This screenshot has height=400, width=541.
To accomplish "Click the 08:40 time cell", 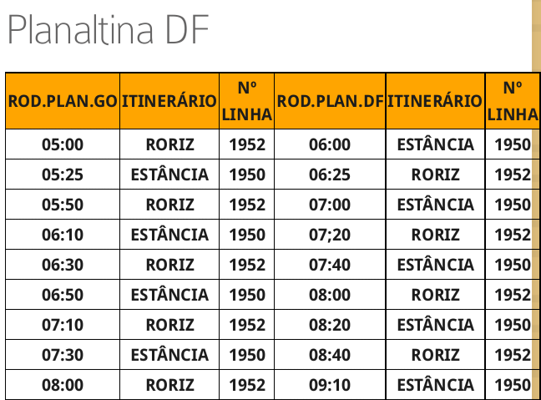I will point(330,355).
